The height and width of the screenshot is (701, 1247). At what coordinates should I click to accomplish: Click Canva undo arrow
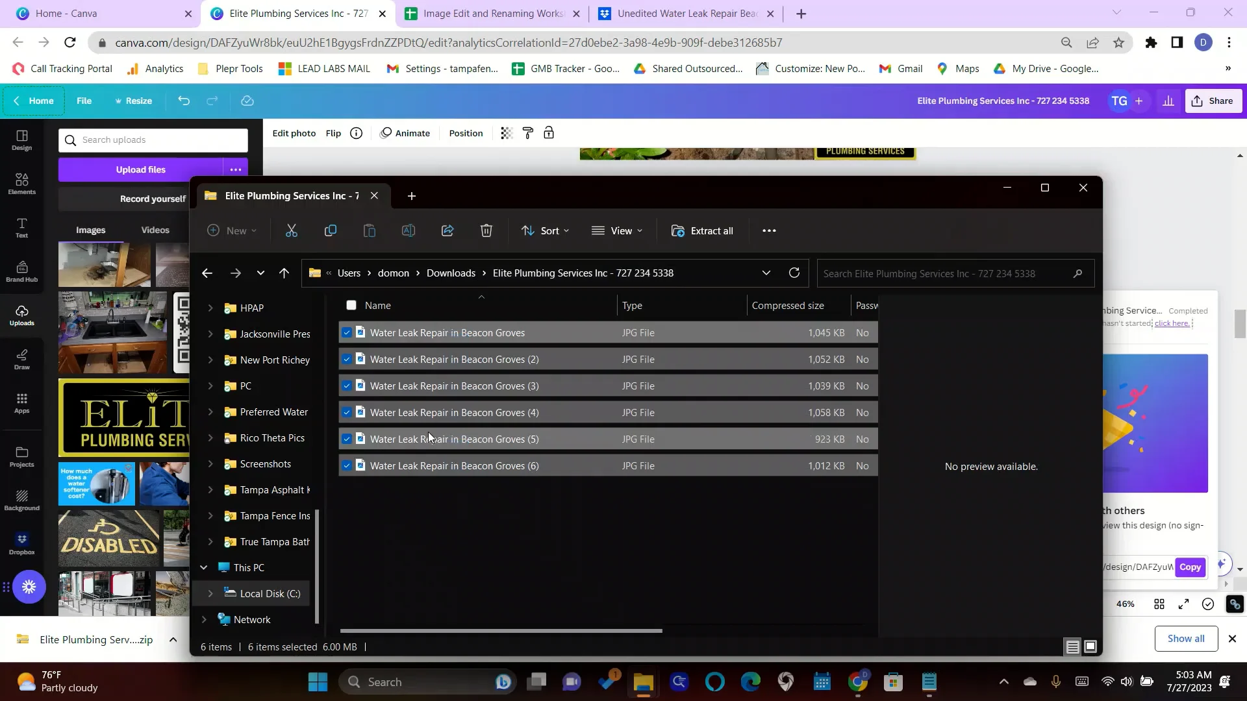(184, 101)
